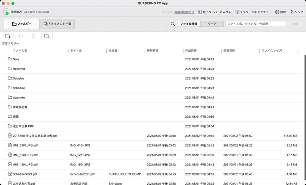Click the Schedule folder icon
The width and height of the screenshot is (306, 185).
click(x=10, y=88)
